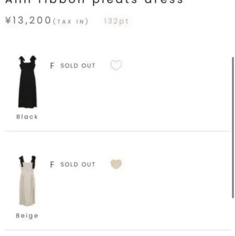Click SOLD OUT status on the Beige row
Image resolution: width=236 pixels, height=236 pixels.
[x=78, y=165]
